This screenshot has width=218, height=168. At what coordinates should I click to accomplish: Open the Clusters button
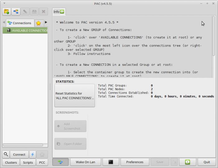11,162
